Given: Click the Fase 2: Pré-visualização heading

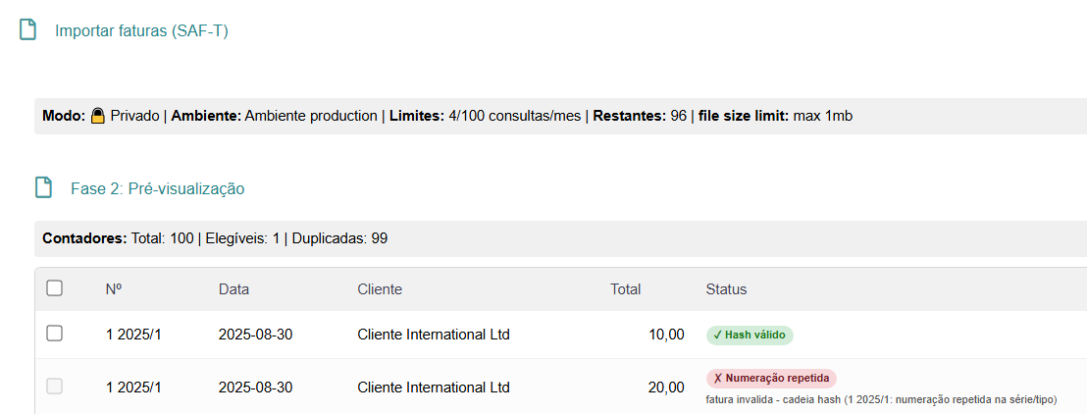Looking at the screenshot, I should point(157,188).
